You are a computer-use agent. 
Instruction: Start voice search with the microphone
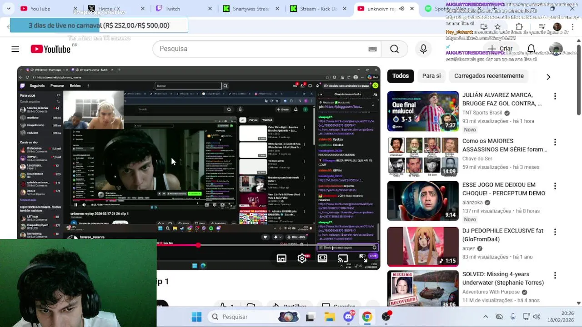(x=423, y=49)
